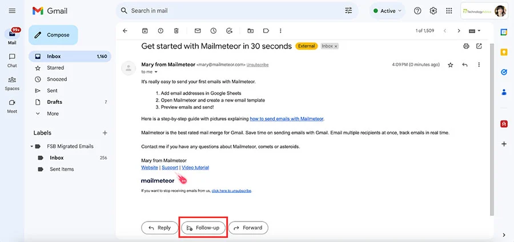Open Gmail settings gear
The height and width of the screenshot is (242, 514).
[x=433, y=11]
